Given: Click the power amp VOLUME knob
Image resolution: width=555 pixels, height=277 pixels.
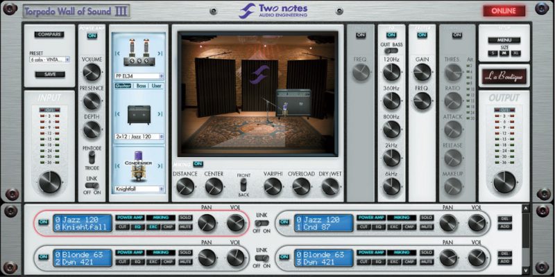Looking at the screenshot, I should click(x=92, y=72).
